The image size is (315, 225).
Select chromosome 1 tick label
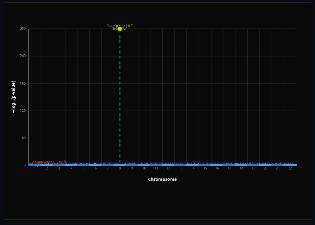[x=35, y=168]
